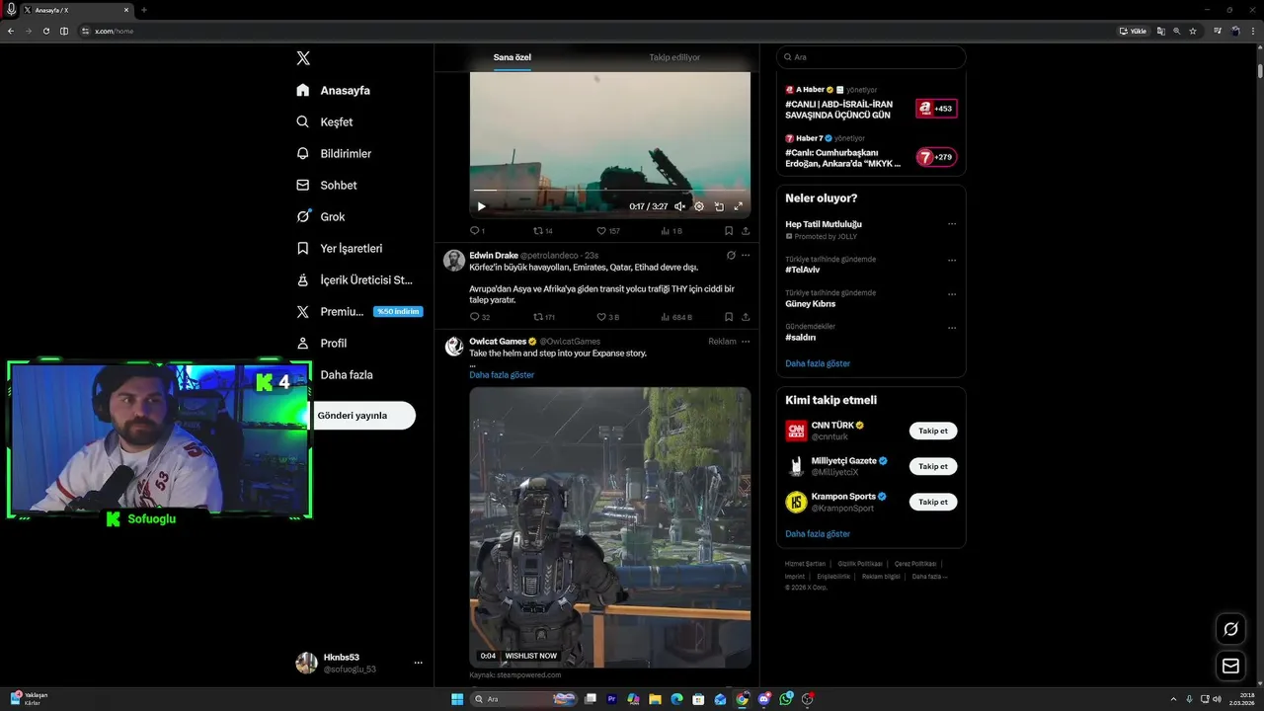Follow Krampon Sports
The height and width of the screenshot is (711, 1264).
[933, 502]
